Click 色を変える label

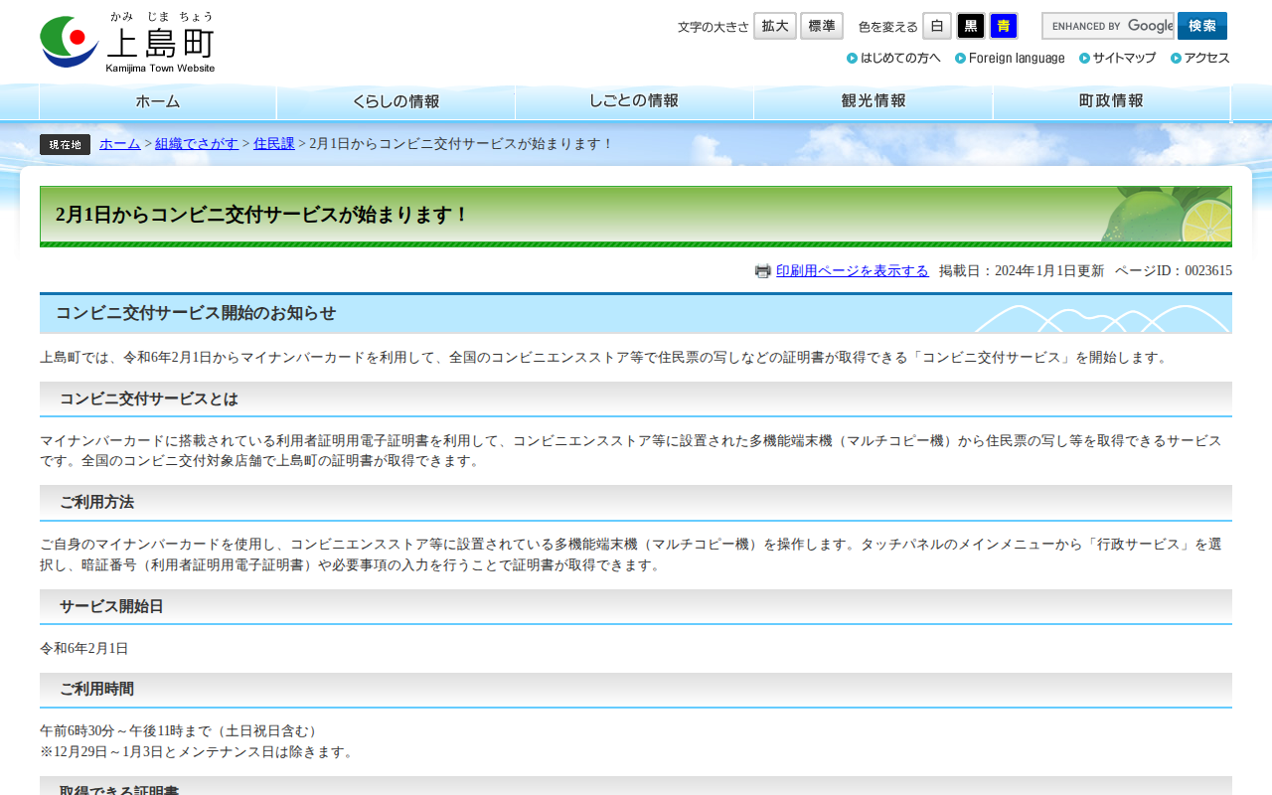point(888,27)
